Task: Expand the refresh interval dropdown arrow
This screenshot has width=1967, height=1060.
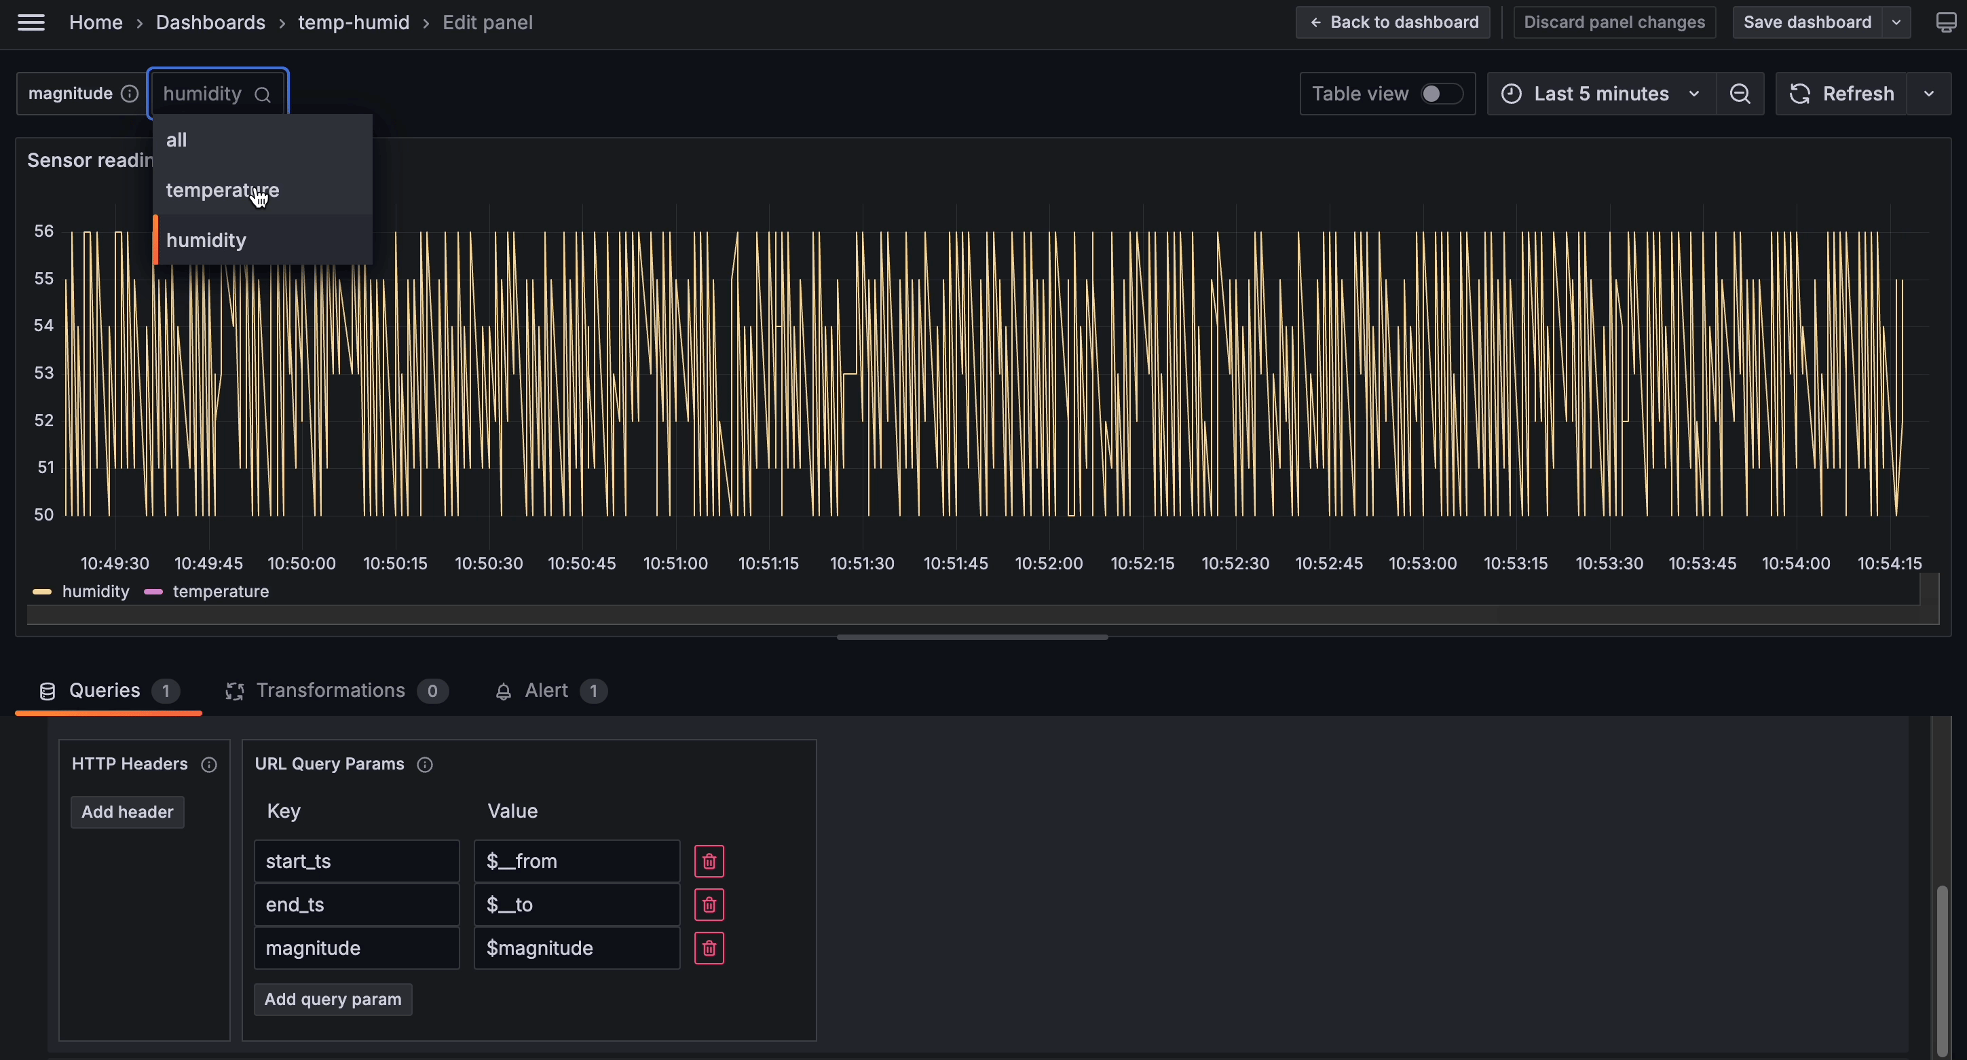Action: click(x=1929, y=94)
